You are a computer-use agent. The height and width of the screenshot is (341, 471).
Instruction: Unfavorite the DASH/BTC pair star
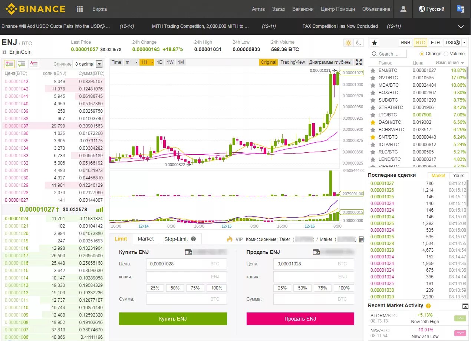[x=373, y=122]
